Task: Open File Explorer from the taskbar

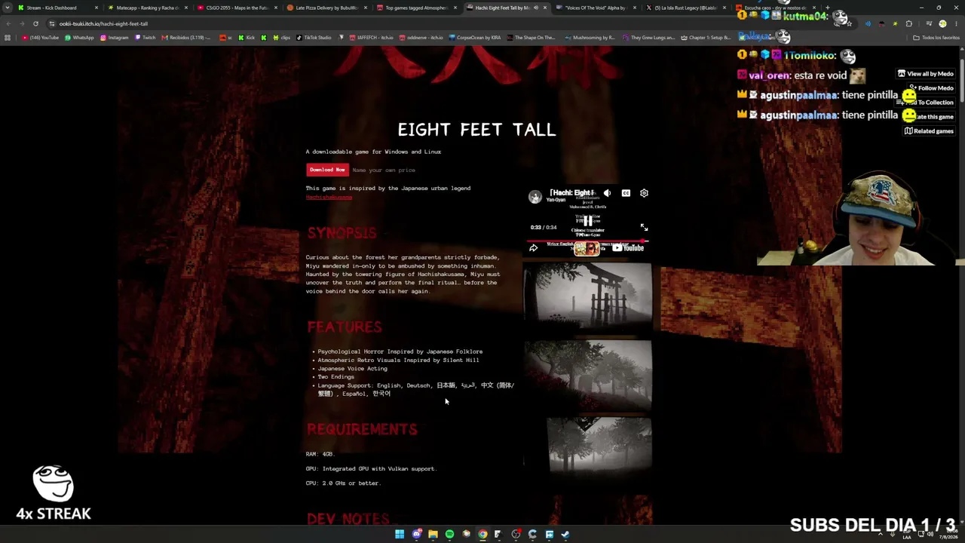Action: (433, 534)
